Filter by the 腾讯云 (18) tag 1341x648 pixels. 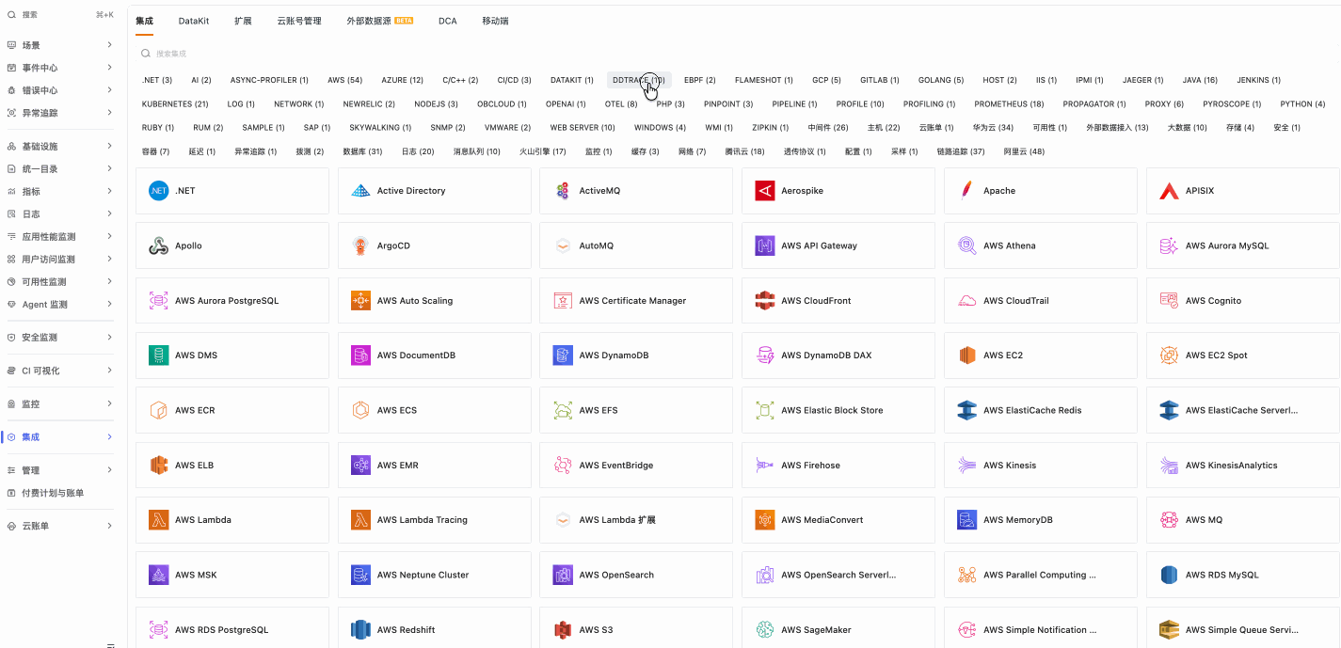(744, 151)
